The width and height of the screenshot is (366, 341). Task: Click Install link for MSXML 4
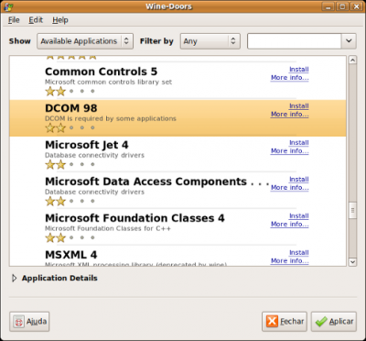(x=299, y=253)
